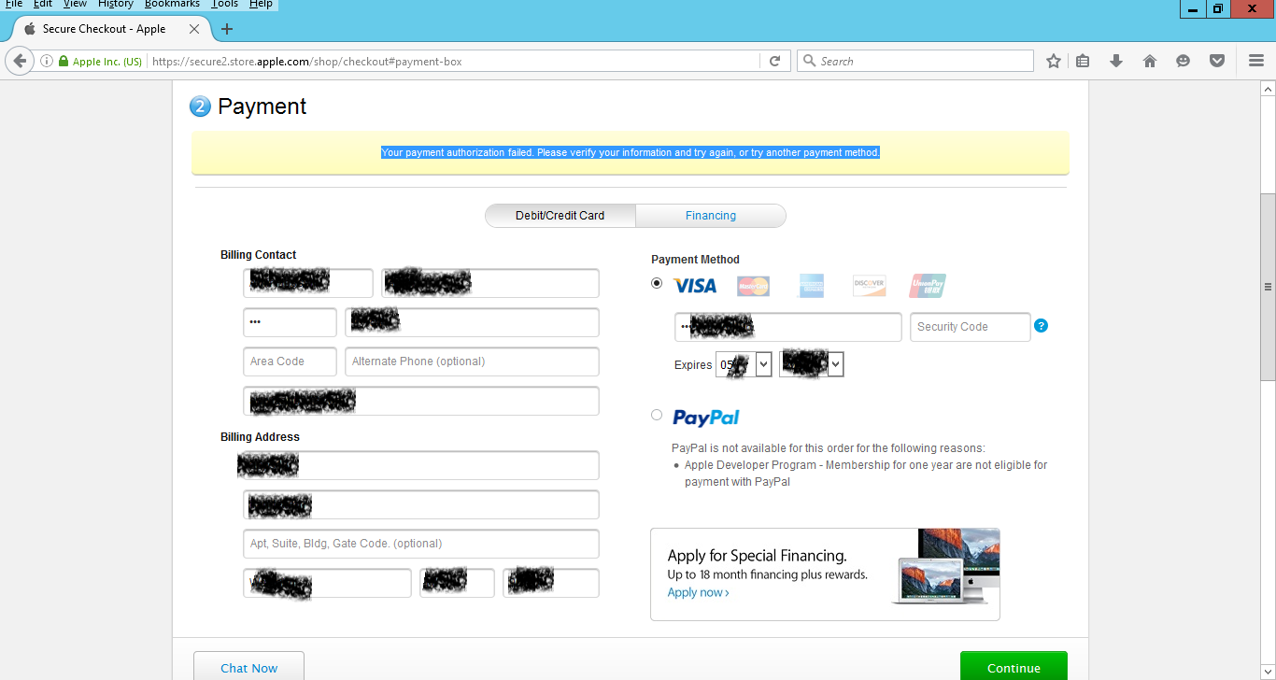Click the Payment Method label
Image resolution: width=1276 pixels, height=680 pixels.
695,260
